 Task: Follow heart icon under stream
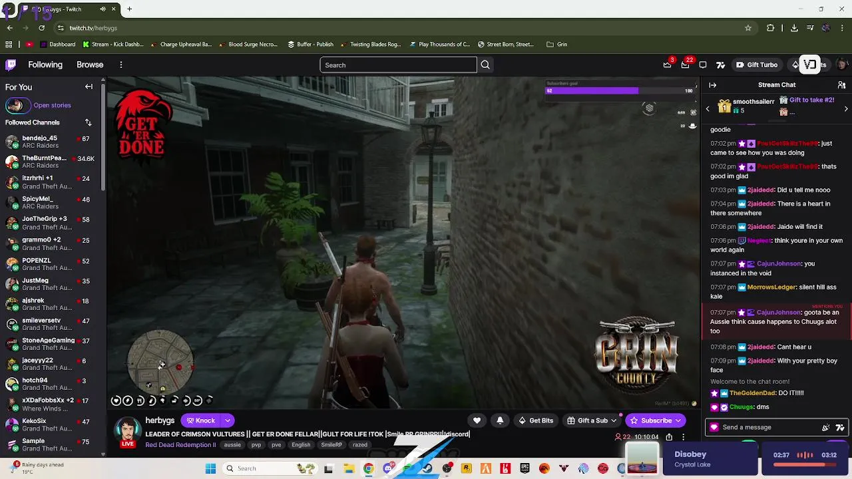(477, 420)
